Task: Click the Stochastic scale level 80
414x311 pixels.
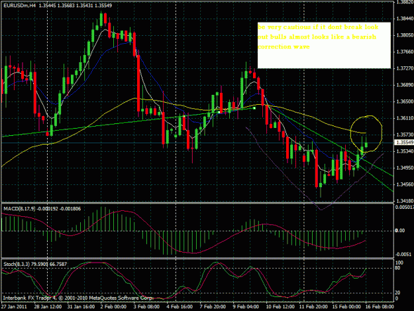Action: point(397,268)
